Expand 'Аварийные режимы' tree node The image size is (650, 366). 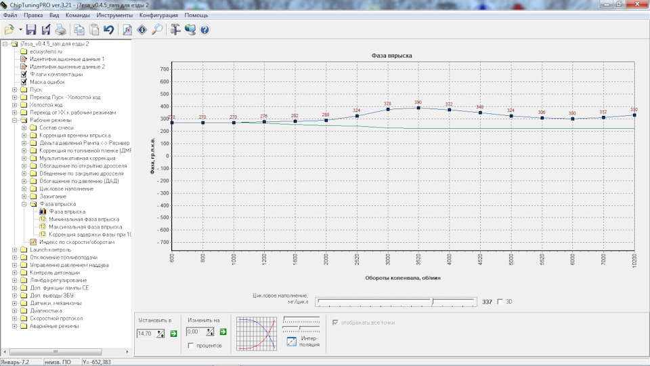14,326
